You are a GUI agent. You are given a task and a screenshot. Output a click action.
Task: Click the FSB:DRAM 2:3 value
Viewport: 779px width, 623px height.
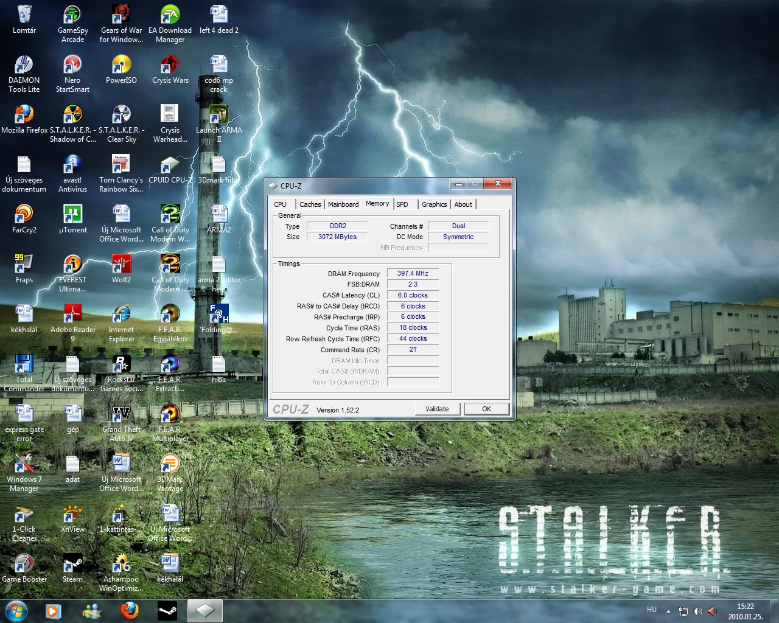pyautogui.click(x=413, y=284)
